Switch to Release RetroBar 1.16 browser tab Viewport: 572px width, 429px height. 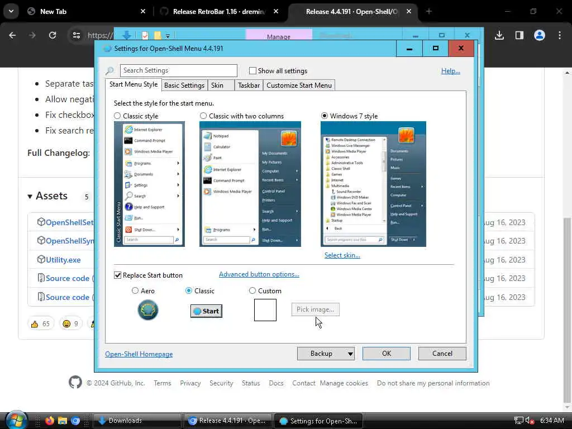click(219, 11)
